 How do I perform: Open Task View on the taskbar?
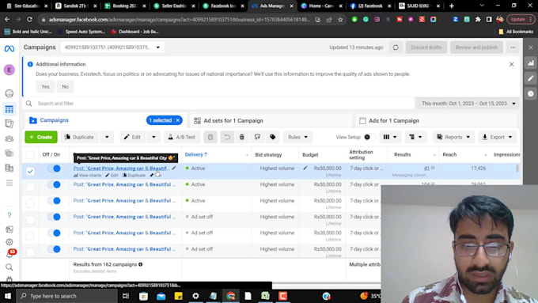click(126, 296)
